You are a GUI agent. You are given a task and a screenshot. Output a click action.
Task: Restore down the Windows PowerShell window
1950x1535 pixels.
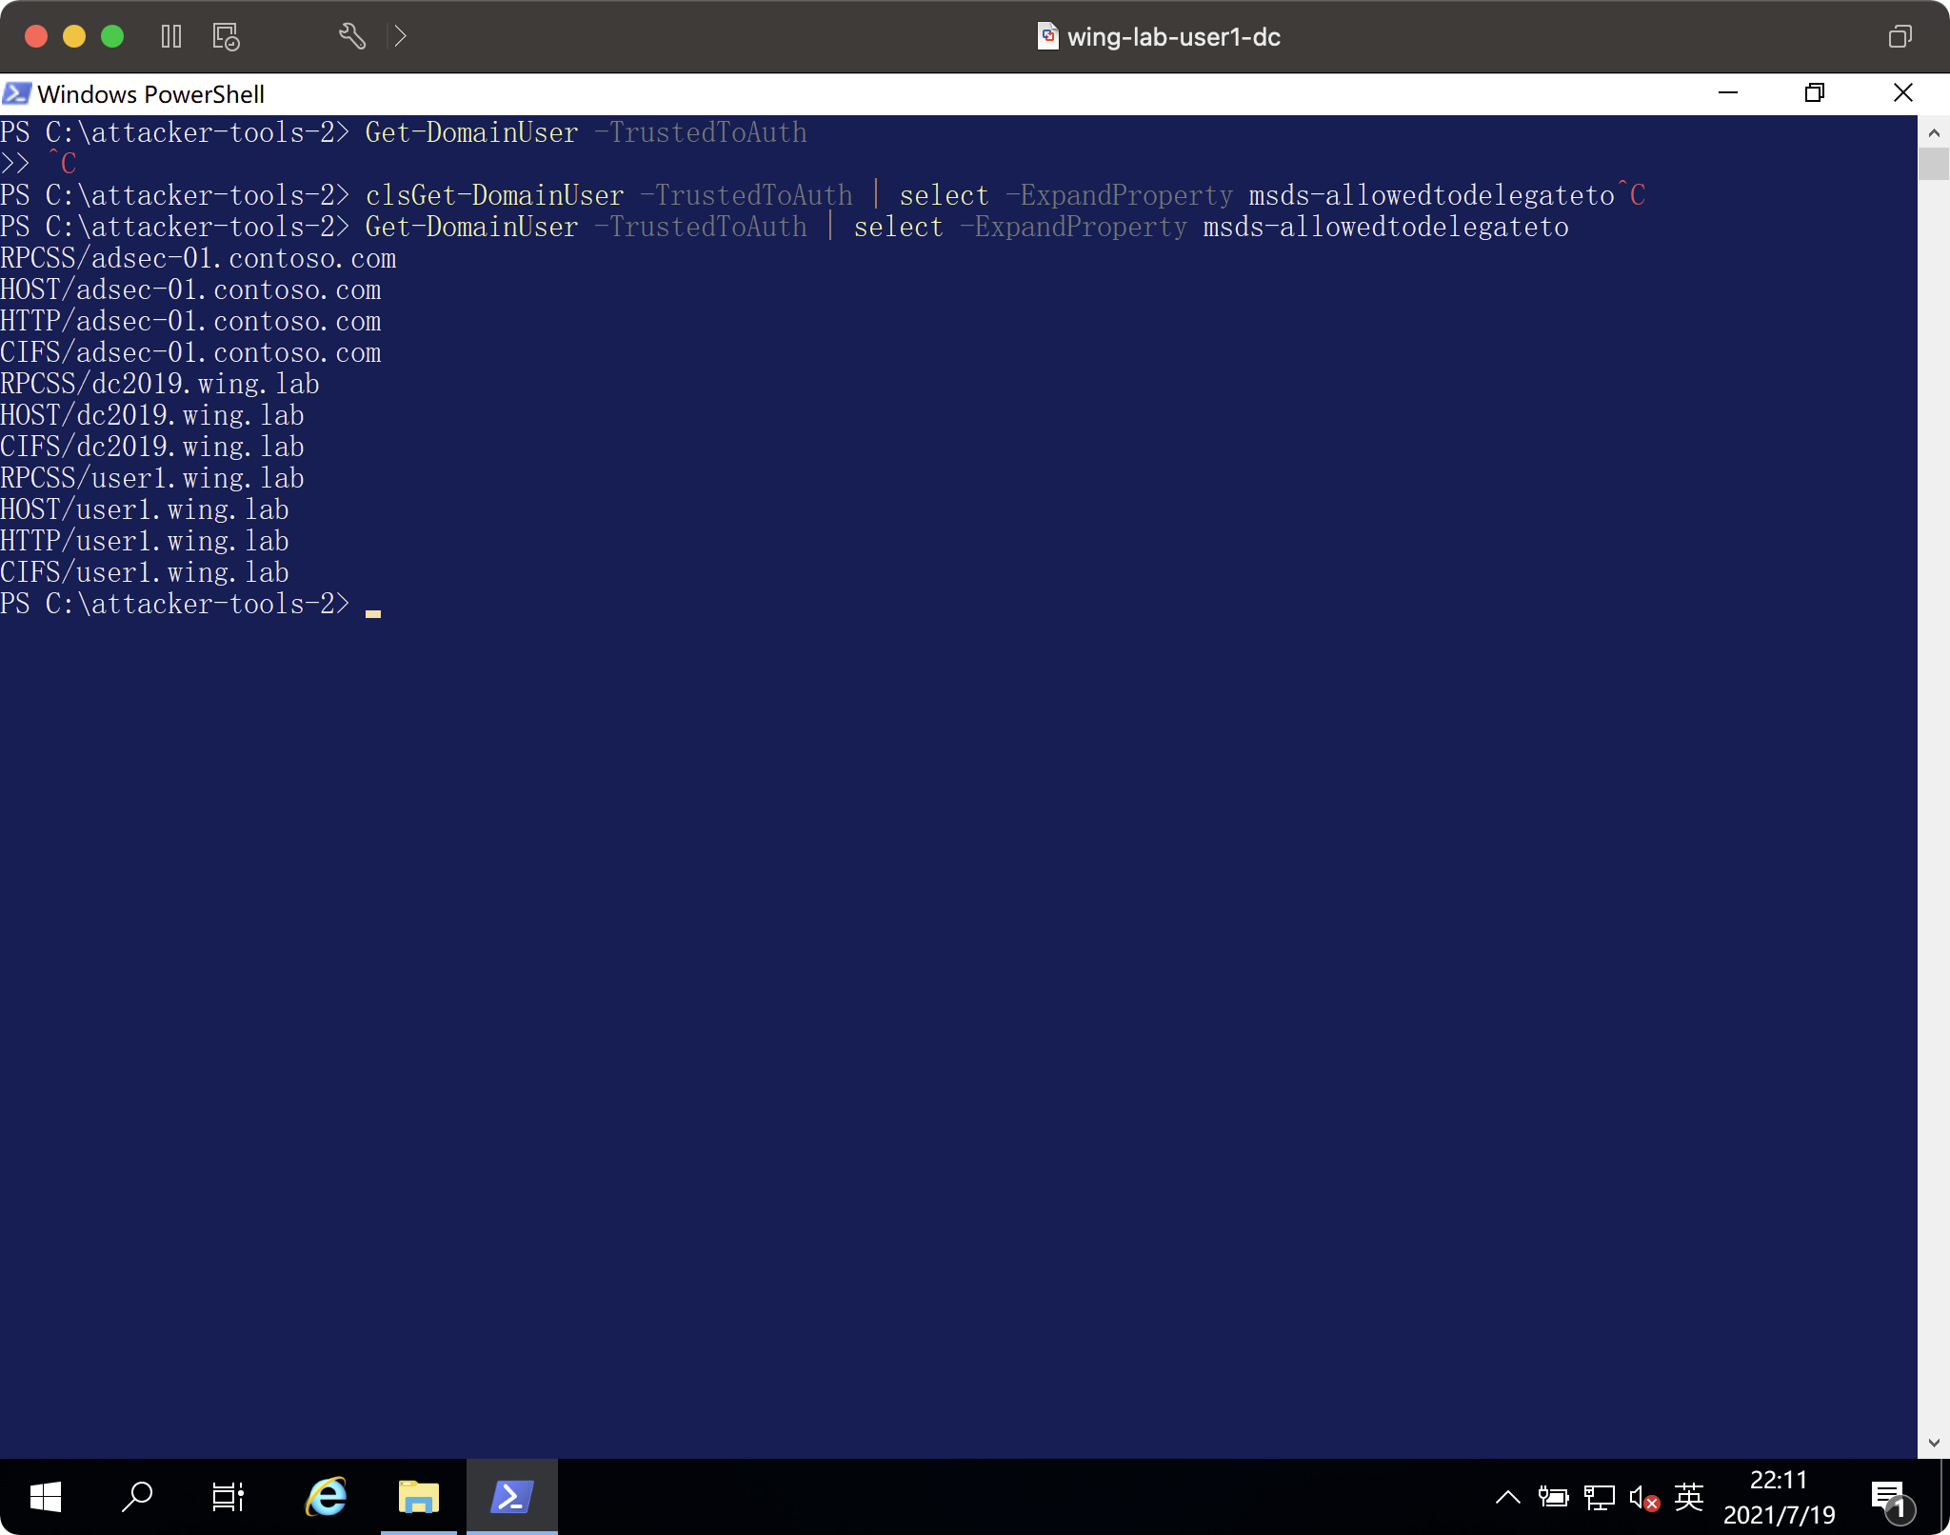[1815, 92]
